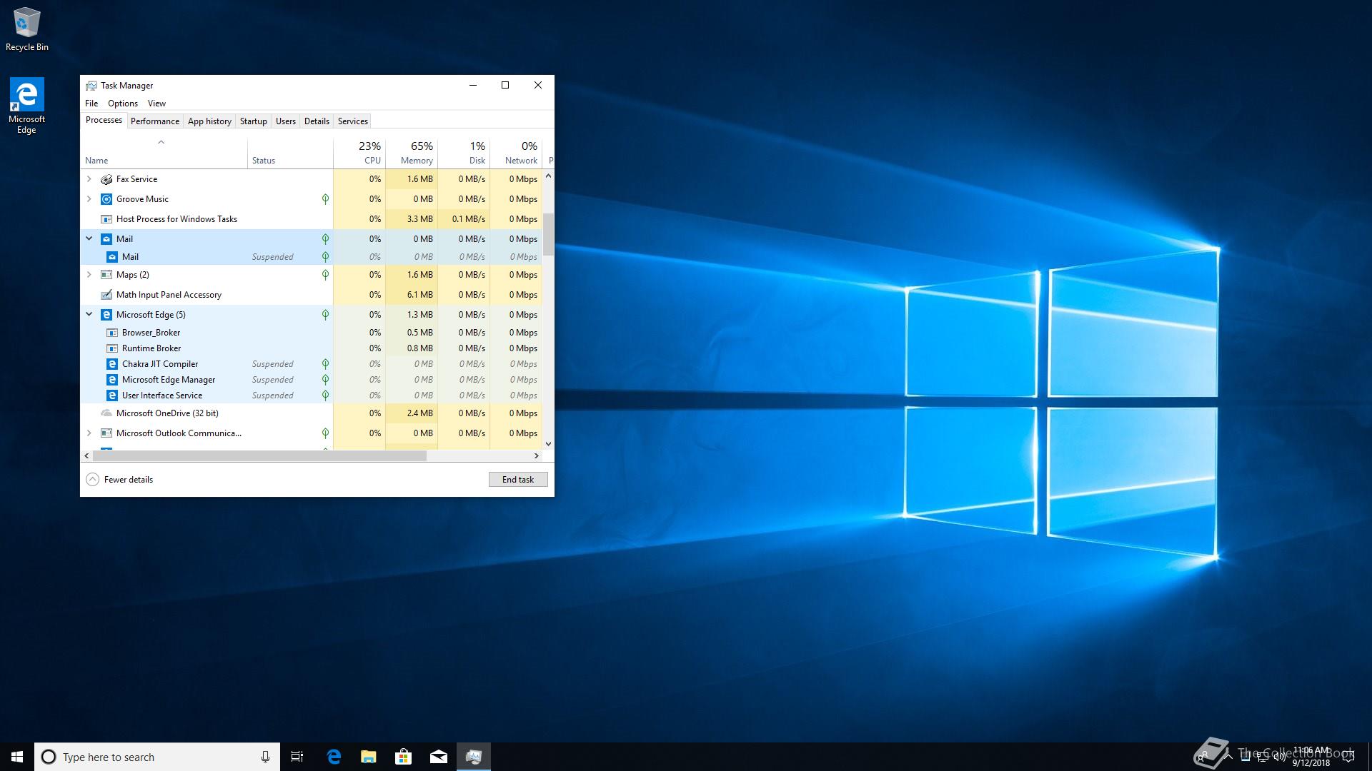The height and width of the screenshot is (771, 1372).
Task: Open Microsoft Store from the taskbar
Action: coord(404,757)
